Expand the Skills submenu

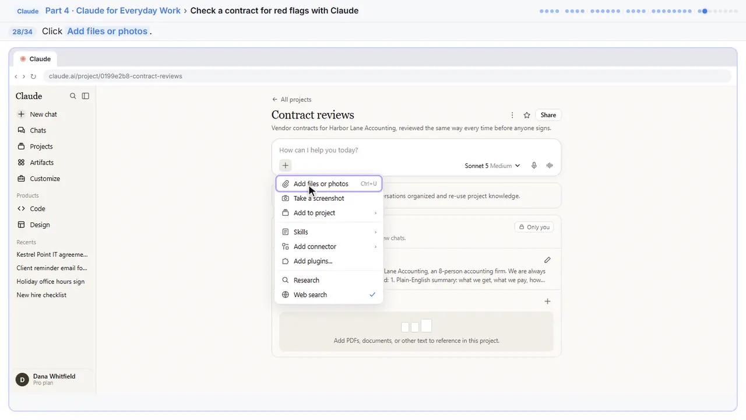[x=329, y=232]
